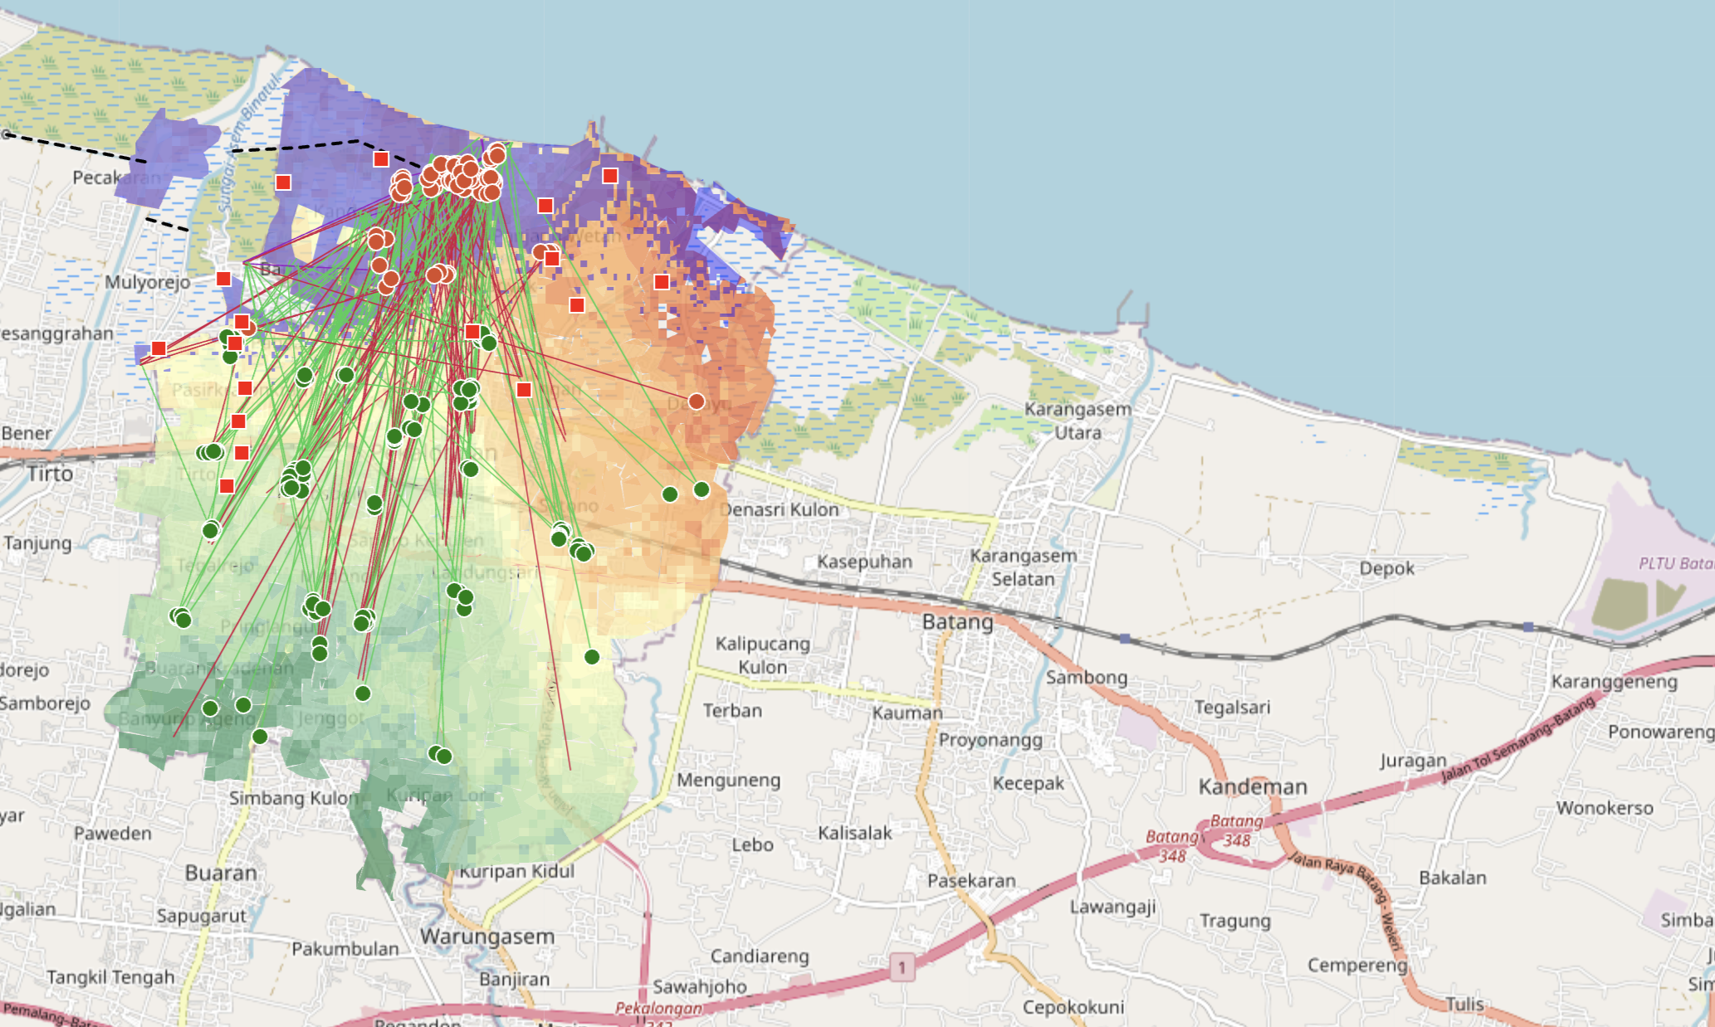This screenshot has width=1715, height=1027.
Task: Click the Pakumbulan label
Action: pos(345,949)
